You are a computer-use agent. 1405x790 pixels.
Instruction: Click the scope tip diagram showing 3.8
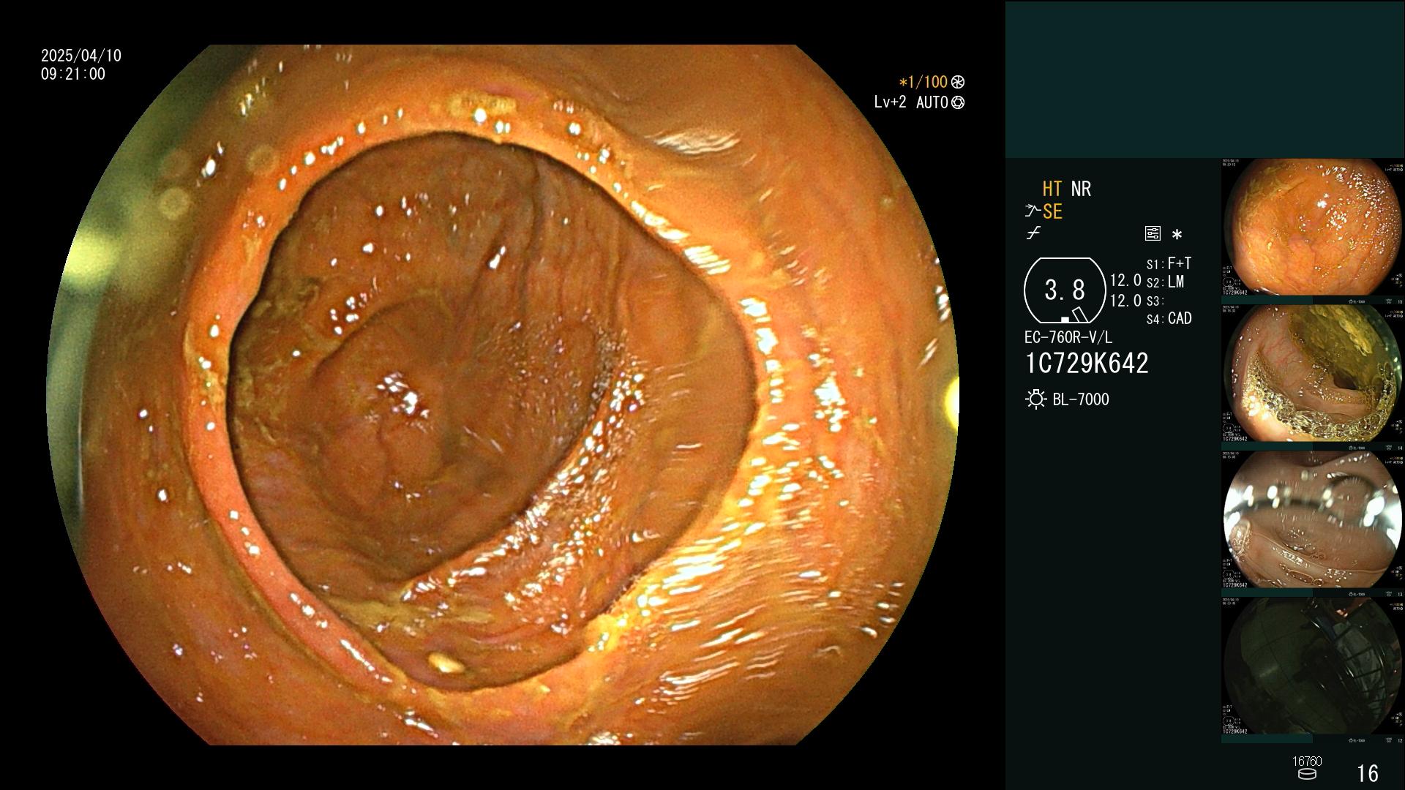[x=1065, y=290]
